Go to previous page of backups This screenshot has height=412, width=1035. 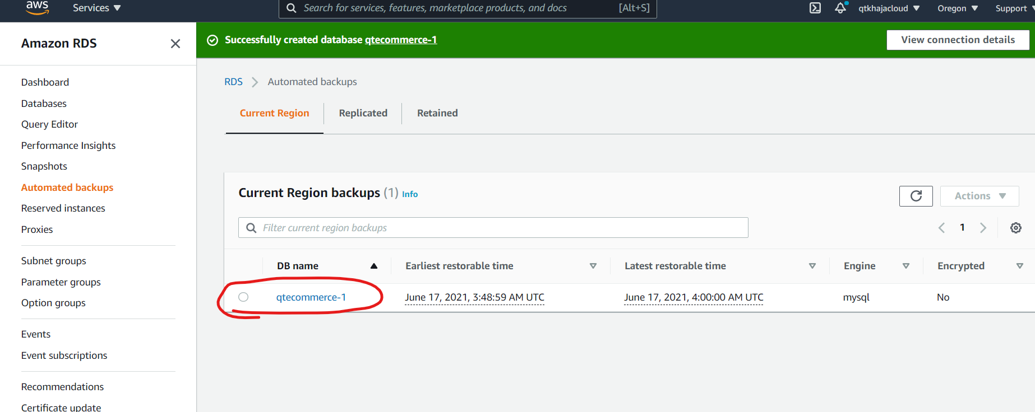942,228
